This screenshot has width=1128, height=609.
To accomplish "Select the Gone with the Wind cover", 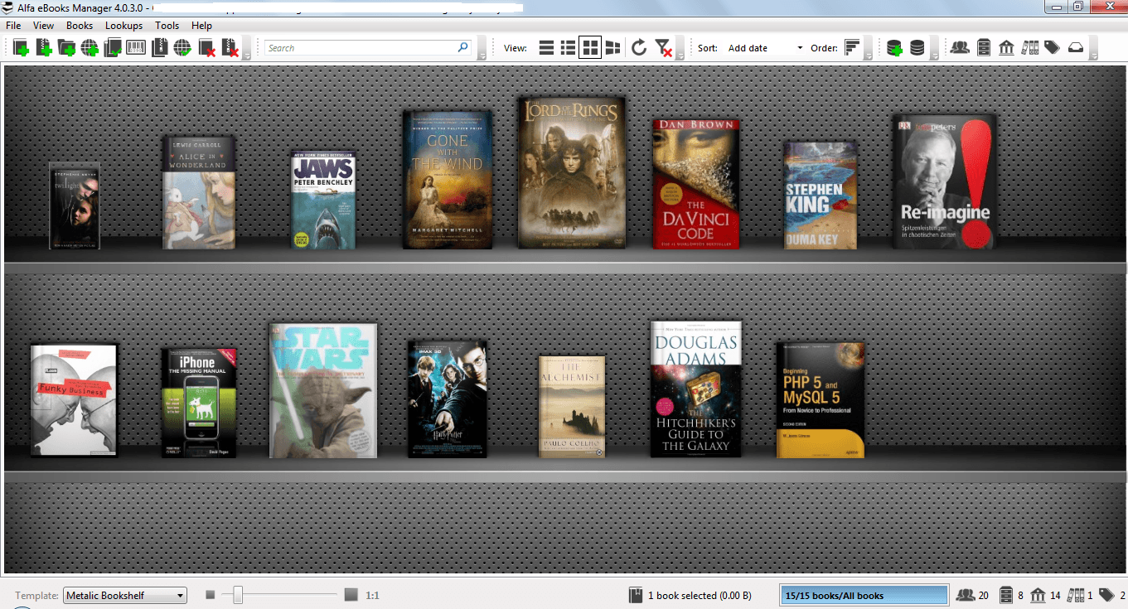I will pos(448,179).
